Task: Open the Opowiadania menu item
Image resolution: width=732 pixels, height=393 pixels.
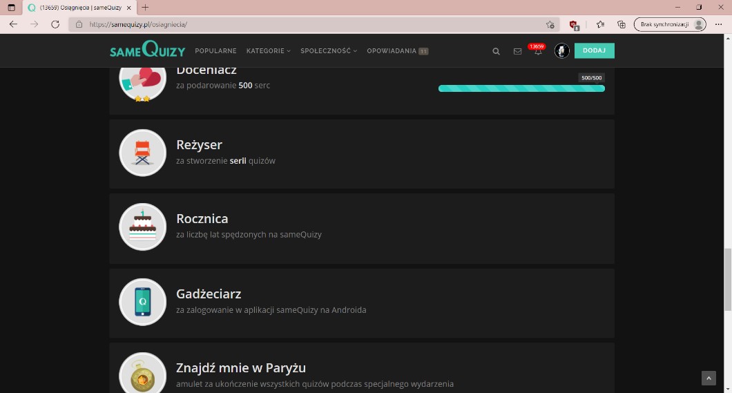Action: [x=392, y=51]
